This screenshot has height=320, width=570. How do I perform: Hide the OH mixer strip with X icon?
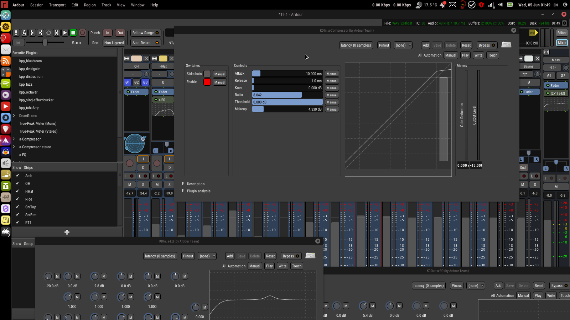pos(146,58)
